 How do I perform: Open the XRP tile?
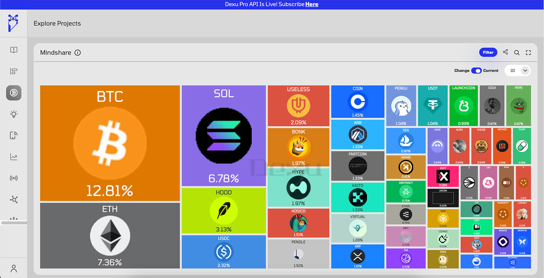point(358,256)
